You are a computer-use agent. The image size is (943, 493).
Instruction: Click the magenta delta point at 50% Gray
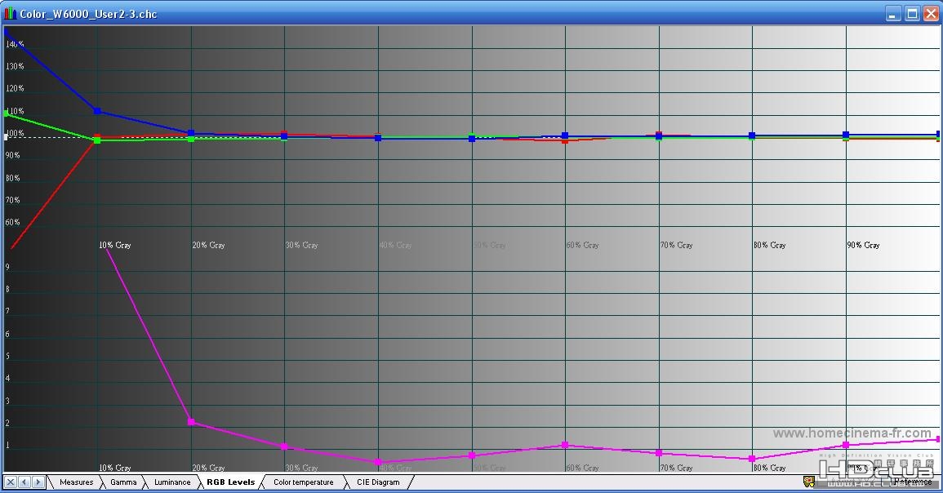472,455
